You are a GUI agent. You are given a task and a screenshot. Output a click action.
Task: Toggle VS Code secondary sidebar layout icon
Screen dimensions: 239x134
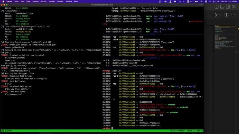click(228, 7)
